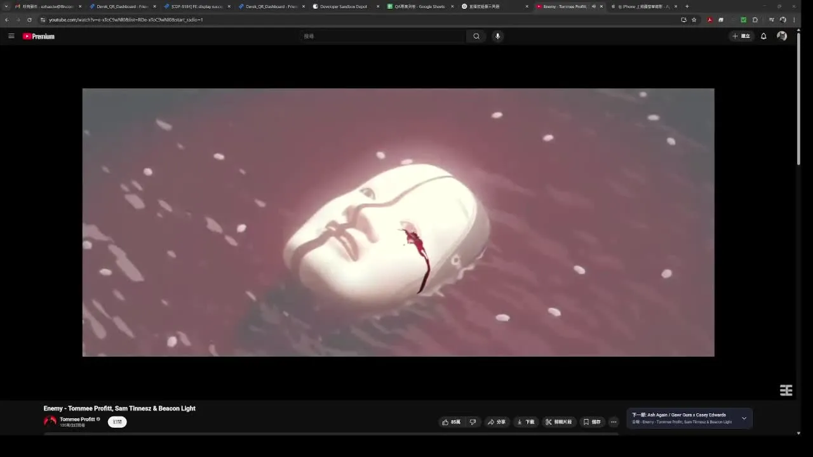
Task: Toggle subscription to Tommee Profitt
Action: (117, 422)
